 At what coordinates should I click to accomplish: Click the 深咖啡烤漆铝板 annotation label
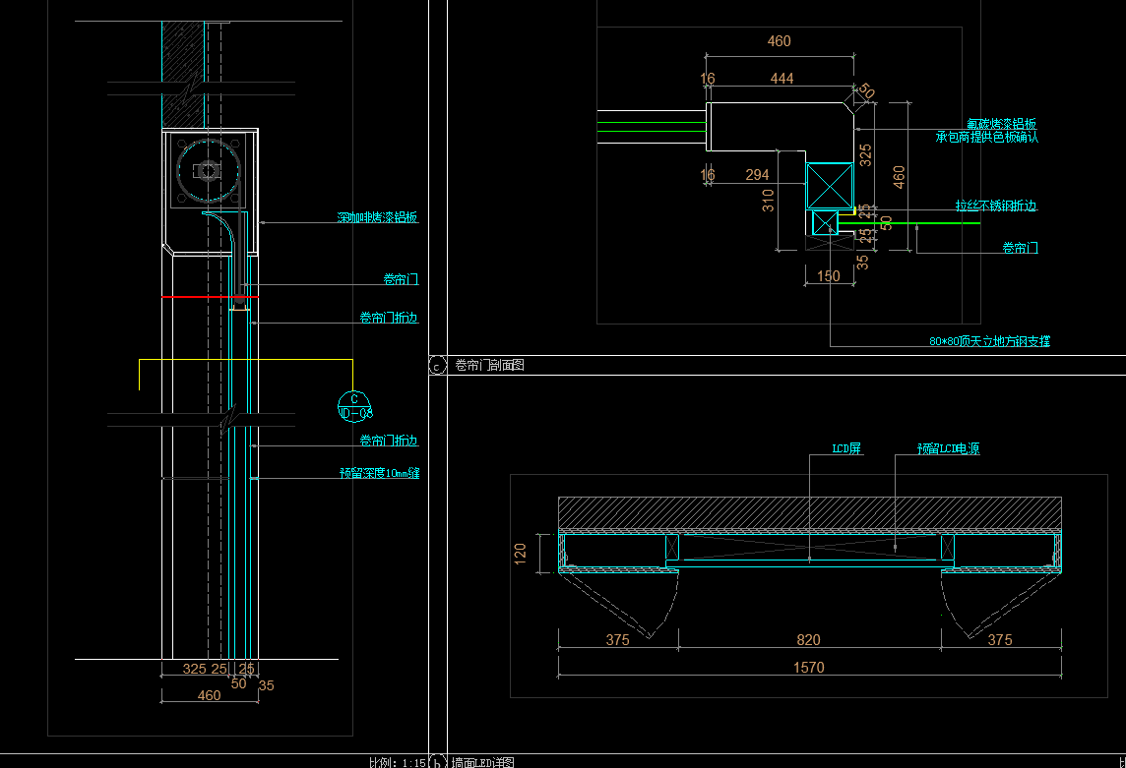[377, 217]
